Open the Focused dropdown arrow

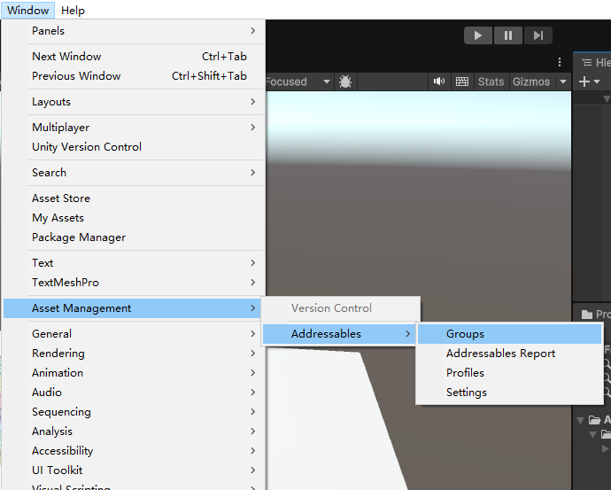tap(327, 82)
